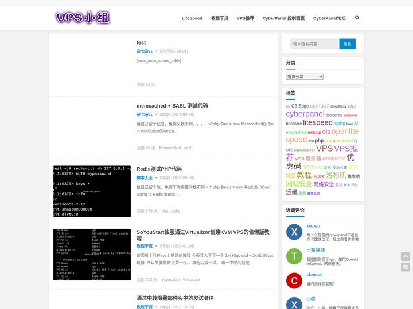
Task: Select the cyberpanel tag in tag cloud
Action: tap(305, 114)
